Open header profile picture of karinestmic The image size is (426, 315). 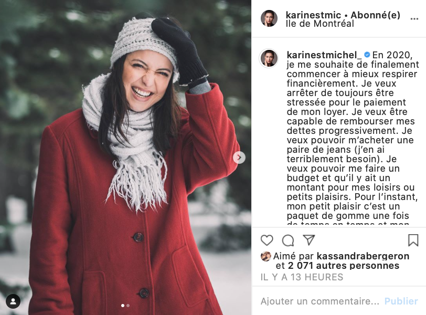tap(269, 18)
